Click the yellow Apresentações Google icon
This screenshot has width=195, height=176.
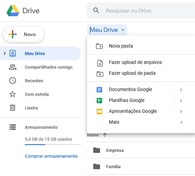[x=99, y=111]
